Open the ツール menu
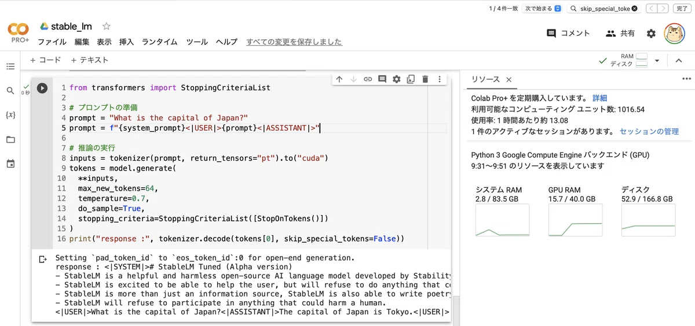 (x=197, y=42)
